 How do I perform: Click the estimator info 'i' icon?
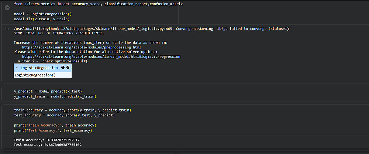[x=63, y=68]
